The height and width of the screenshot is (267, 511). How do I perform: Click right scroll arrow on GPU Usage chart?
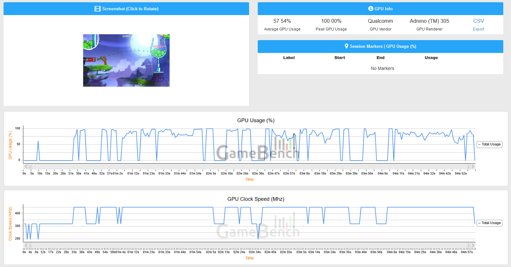[x=473, y=167]
